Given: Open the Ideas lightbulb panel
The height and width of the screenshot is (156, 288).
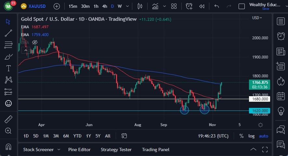Looking at the screenshot, I should (x=281, y=111).
